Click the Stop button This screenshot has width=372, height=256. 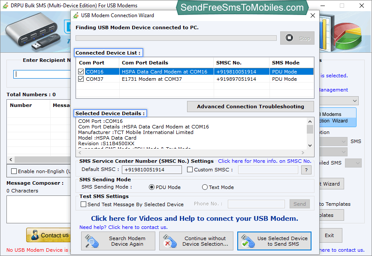pyautogui.click(x=297, y=38)
